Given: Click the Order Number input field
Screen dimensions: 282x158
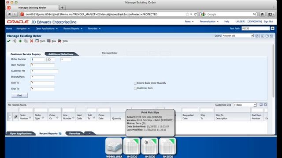Looking at the screenshot, I should click(38, 60).
